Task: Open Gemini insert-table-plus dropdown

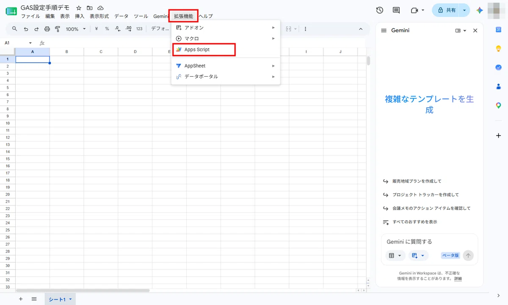Action: (x=418, y=255)
